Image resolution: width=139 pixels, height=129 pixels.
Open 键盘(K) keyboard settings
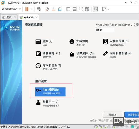(44, 43)
